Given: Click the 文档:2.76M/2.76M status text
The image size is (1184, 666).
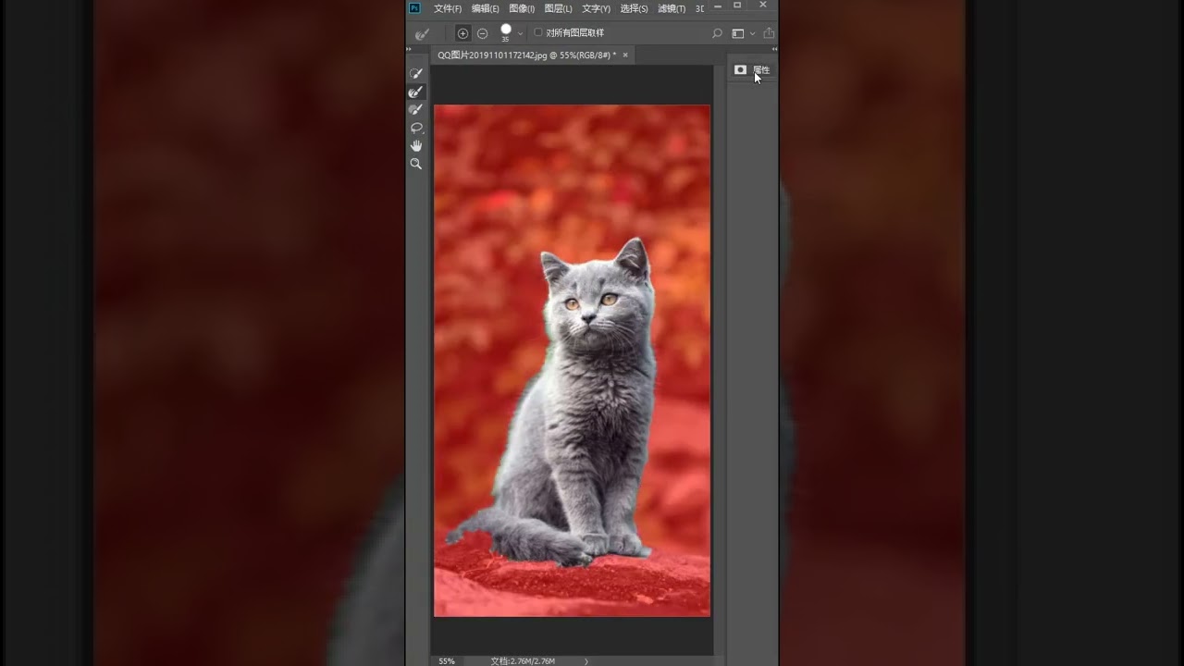Looking at the screenshot, I should 523,661.
